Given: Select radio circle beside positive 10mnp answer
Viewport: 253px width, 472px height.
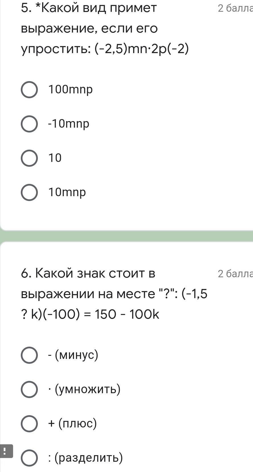Looking at the screenshot, I should pyautogui.click(x=29, y=192).
